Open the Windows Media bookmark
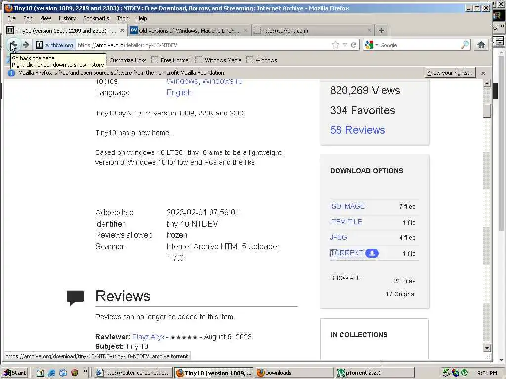506x379 pixels. coord(218,60)
